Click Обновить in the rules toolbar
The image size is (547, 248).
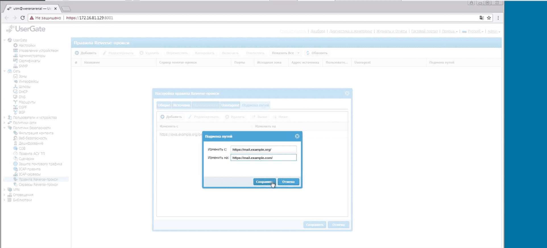click(x=316, y=53)
